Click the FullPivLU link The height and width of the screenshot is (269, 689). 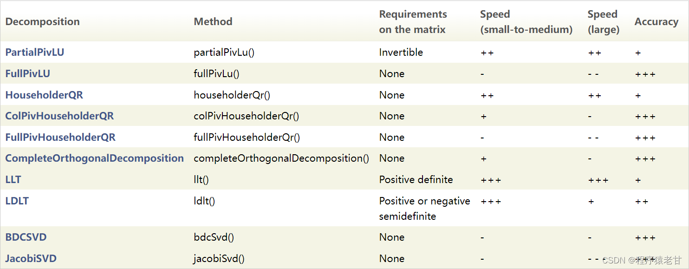point(27,73)
